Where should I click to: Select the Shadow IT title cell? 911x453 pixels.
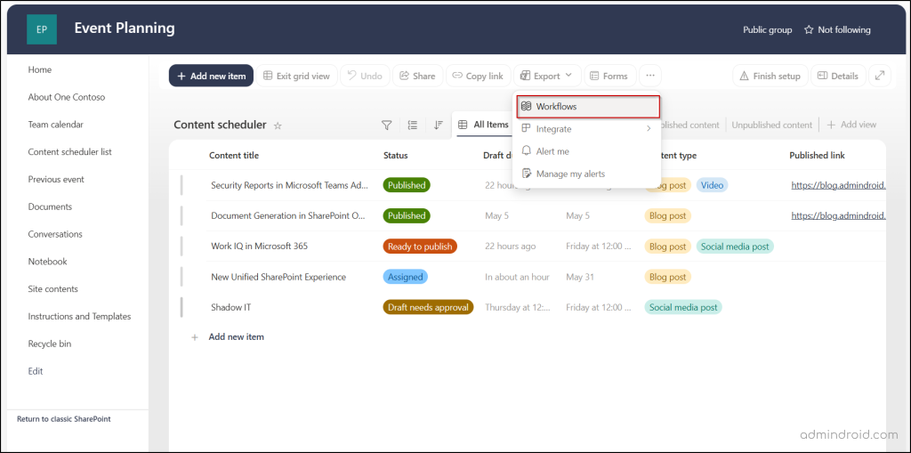click(x=231, y=307)
